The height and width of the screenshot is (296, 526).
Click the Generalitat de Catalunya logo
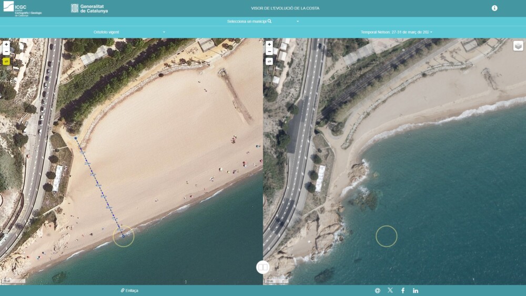(x=89, y=8)
